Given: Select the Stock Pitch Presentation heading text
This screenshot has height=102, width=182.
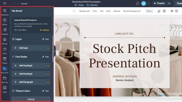Looking at the screenshot, I should 125,56.
